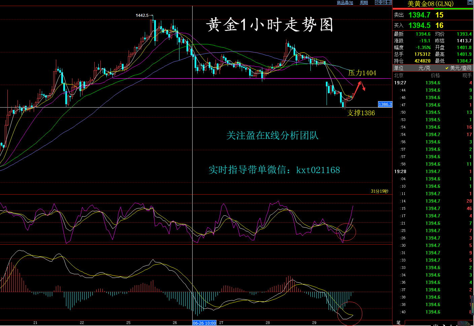Click the 美黄金08(GLNQ) contract title
Viewport: 474px width, 326px height.
(x=431, y=4)
